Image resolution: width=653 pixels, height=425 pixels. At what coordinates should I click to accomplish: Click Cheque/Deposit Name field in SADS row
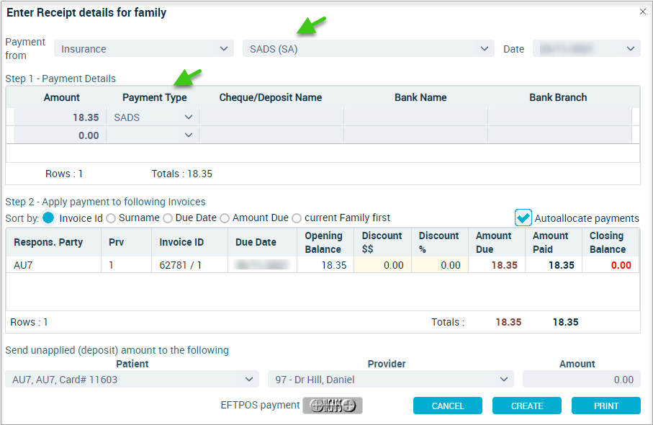tap(271, 117)
